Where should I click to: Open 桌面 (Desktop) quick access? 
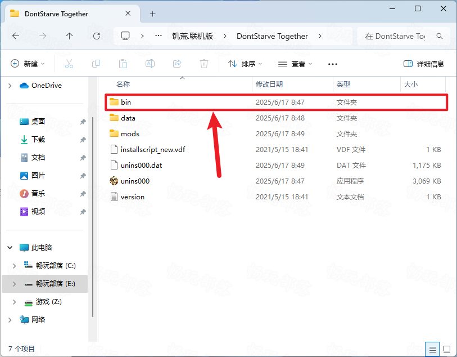tap(33, 122)
